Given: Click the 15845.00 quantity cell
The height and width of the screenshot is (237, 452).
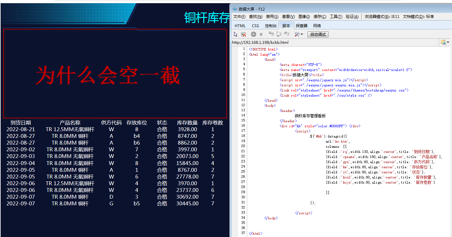Looking at the screenshot, I should pos(188,163).
